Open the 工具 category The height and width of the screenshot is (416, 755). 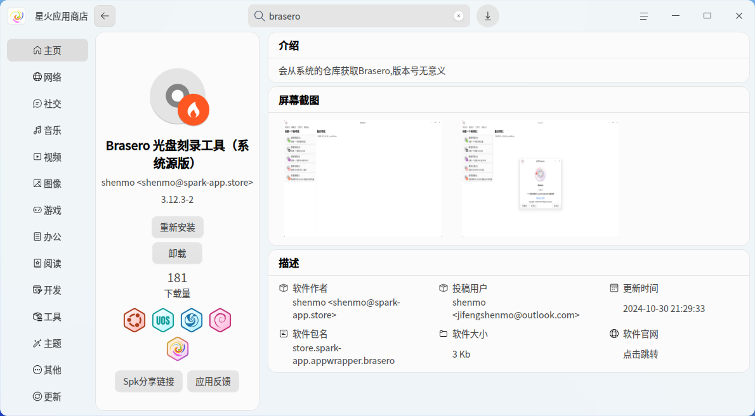pyautogui.click(x=47, y=316)
